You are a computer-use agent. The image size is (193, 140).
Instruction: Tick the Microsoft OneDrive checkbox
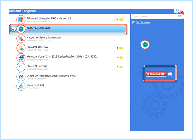[x=13, y=48]
